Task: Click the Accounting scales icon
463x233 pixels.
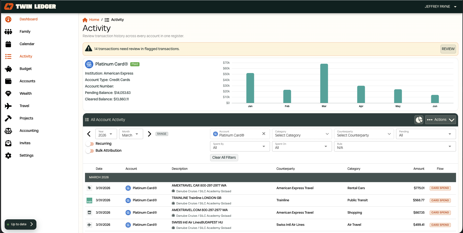Action: point(8,131)
